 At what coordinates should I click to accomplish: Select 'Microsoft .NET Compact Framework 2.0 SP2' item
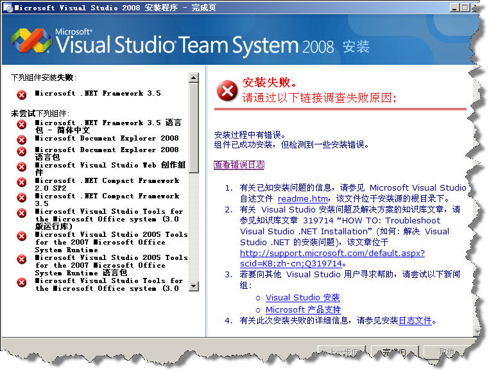point(107,184)
